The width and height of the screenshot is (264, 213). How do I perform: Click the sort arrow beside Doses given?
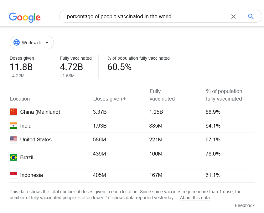click(x=125, y=99)
